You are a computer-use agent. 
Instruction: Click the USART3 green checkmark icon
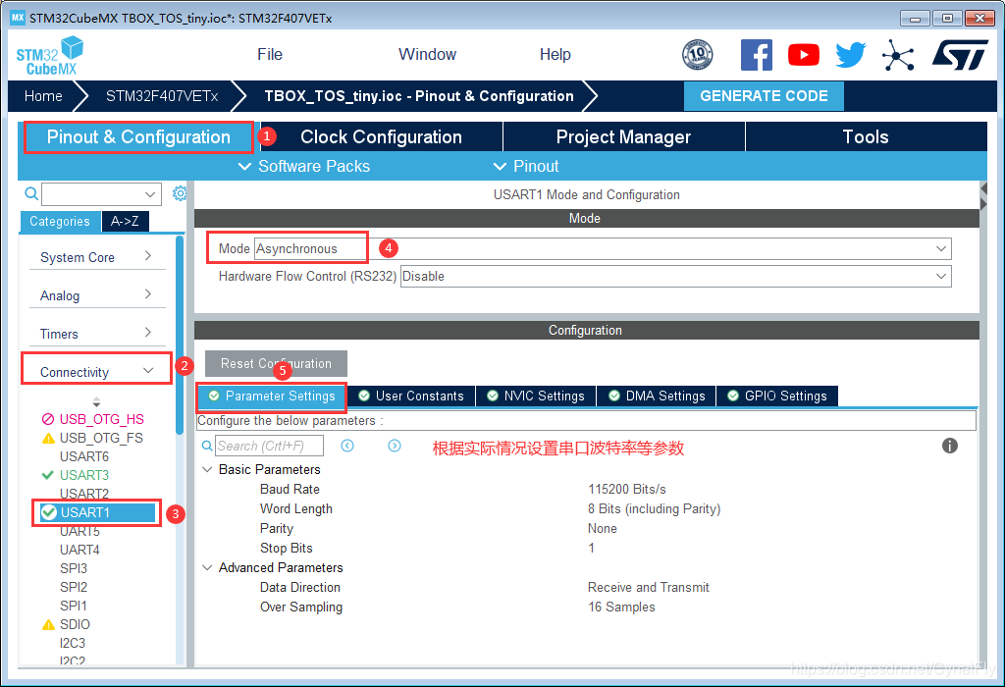[47, 475]
